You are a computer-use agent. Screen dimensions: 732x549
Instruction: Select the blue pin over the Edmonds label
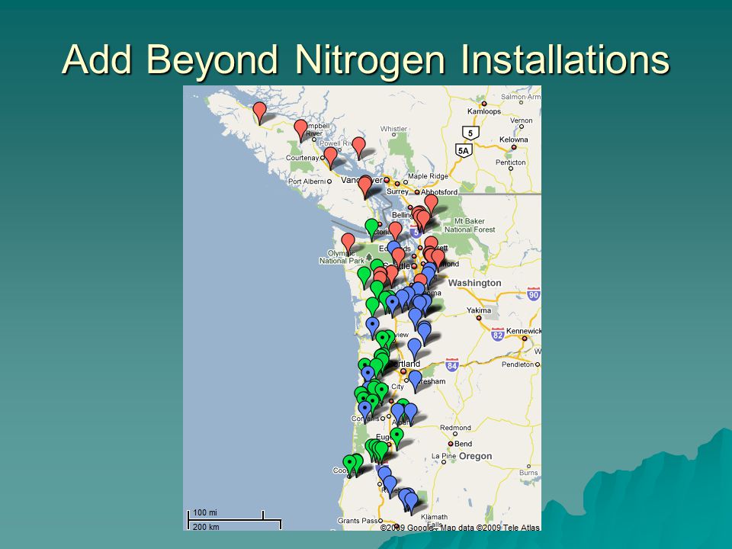pyautogui.click(x=393, y=247)
